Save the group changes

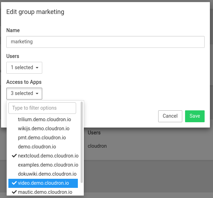(x=194, y=116)
